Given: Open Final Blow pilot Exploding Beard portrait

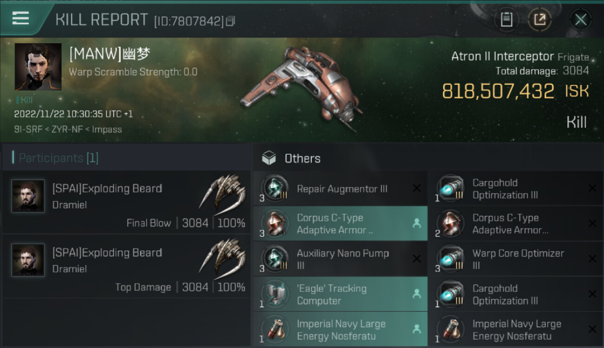Looking at the screenshot, I should pyautogui.click(x=28, y=196).
